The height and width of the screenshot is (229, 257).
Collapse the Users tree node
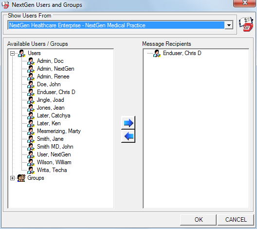[x=12, y=53]
